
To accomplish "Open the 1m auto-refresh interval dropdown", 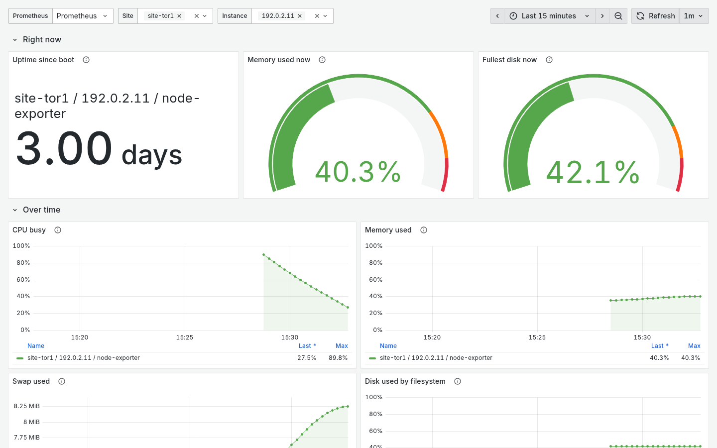I will 694,16.
